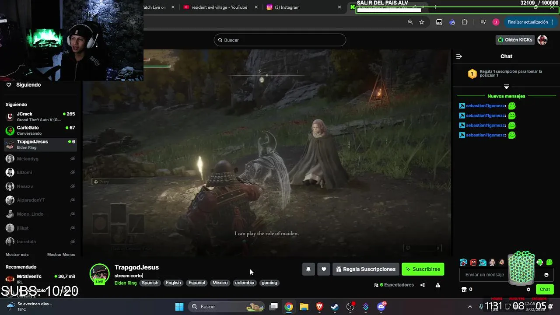Click the stream notification bell icon
The image size is (560, 315).
[x=308, y=269]
